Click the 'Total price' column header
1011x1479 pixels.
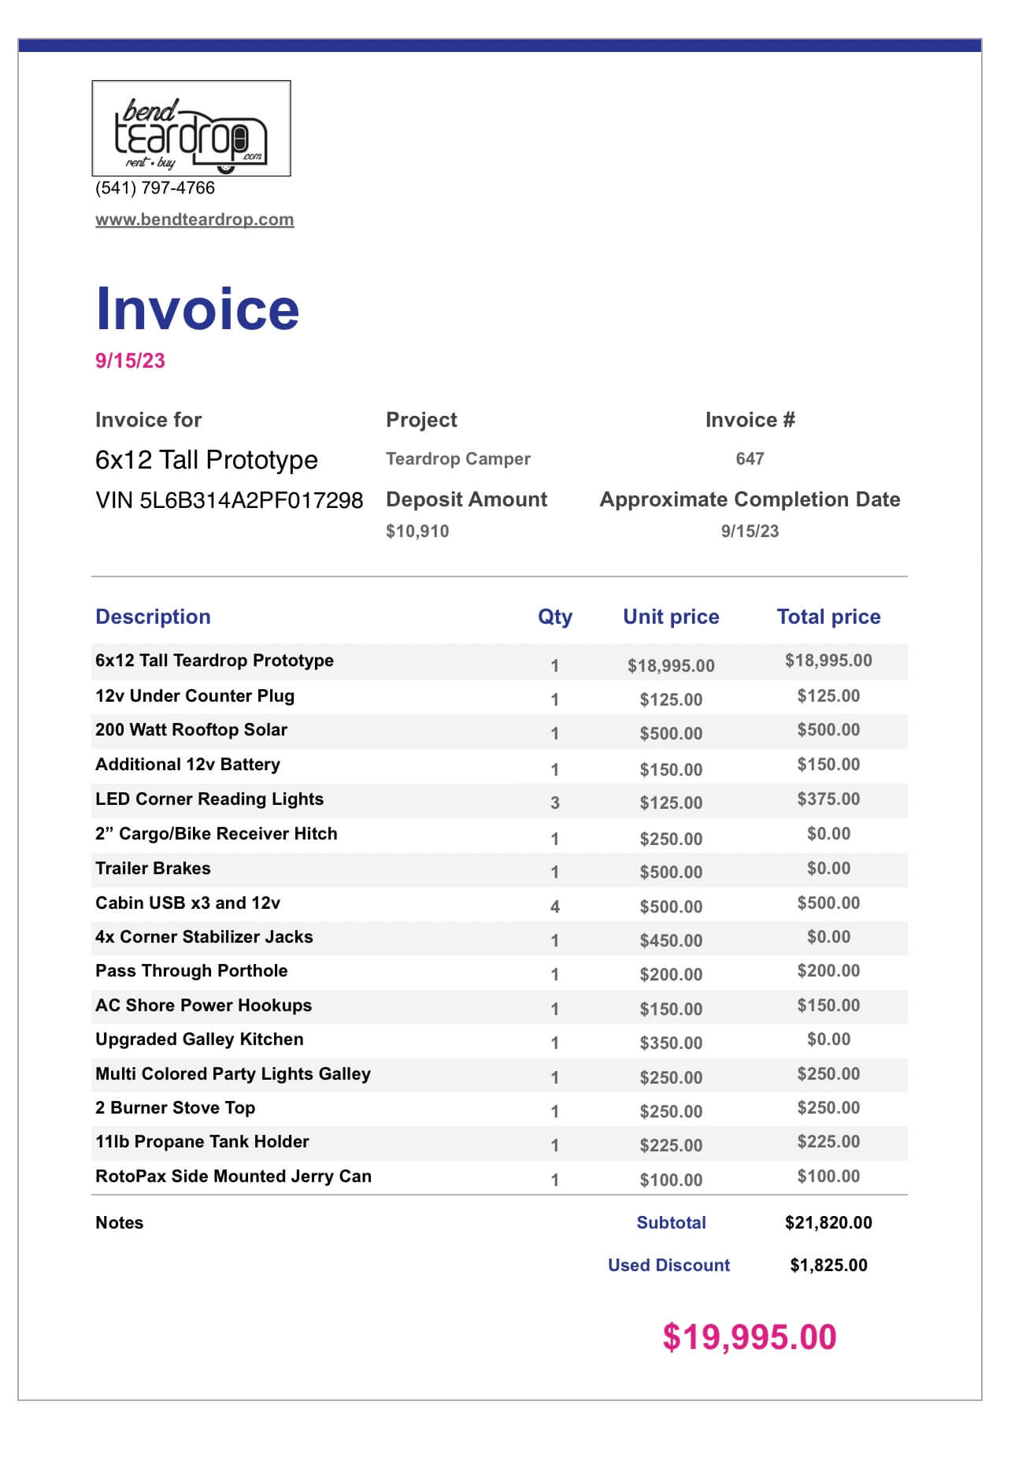point(829,617)
